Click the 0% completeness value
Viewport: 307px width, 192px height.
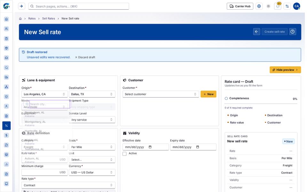coord(295,99)
